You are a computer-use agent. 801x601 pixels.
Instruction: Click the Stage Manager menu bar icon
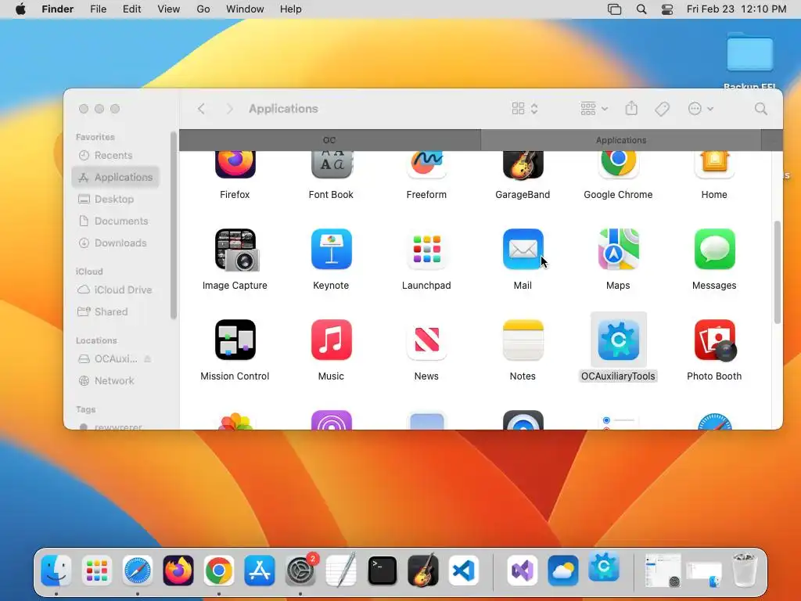click(x=615, y=9)
